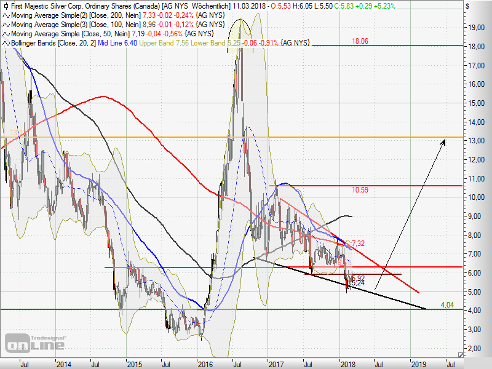Click the Mid Line 6,40 value
492x369 pixels.
[x=117, y=43]
